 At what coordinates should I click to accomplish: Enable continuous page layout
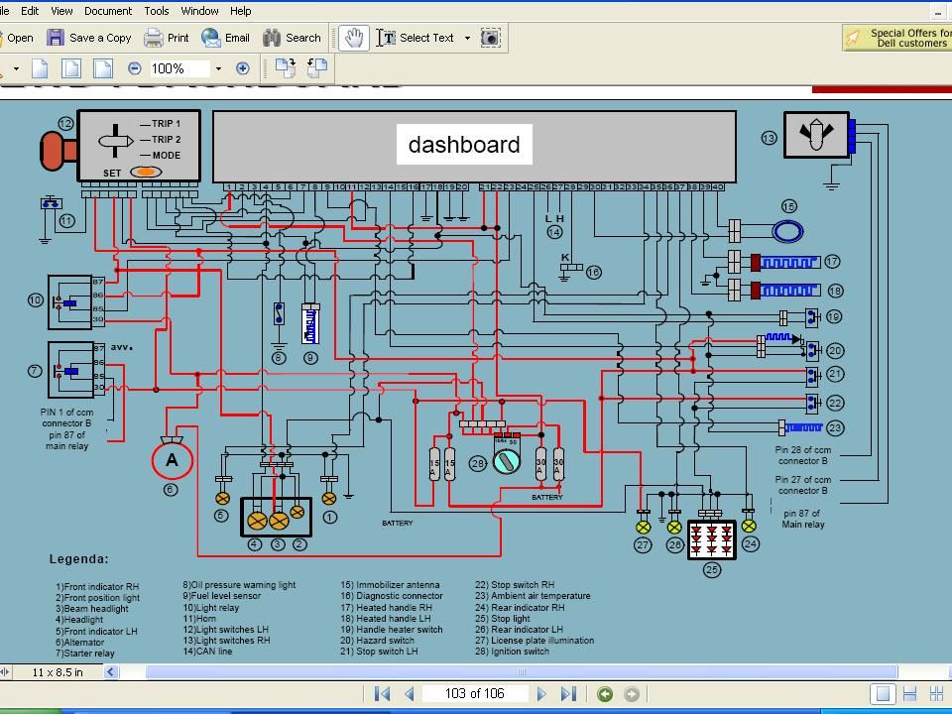point(909,694)
